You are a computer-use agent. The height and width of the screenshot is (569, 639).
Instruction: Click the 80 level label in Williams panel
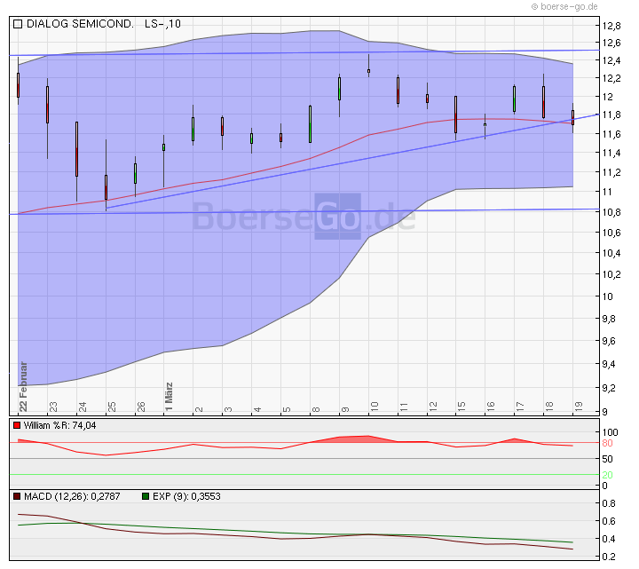[607, 443]
